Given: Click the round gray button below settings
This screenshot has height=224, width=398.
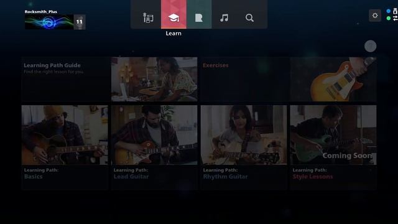Looking at the screenshot, I should click(x=371, y=46).
